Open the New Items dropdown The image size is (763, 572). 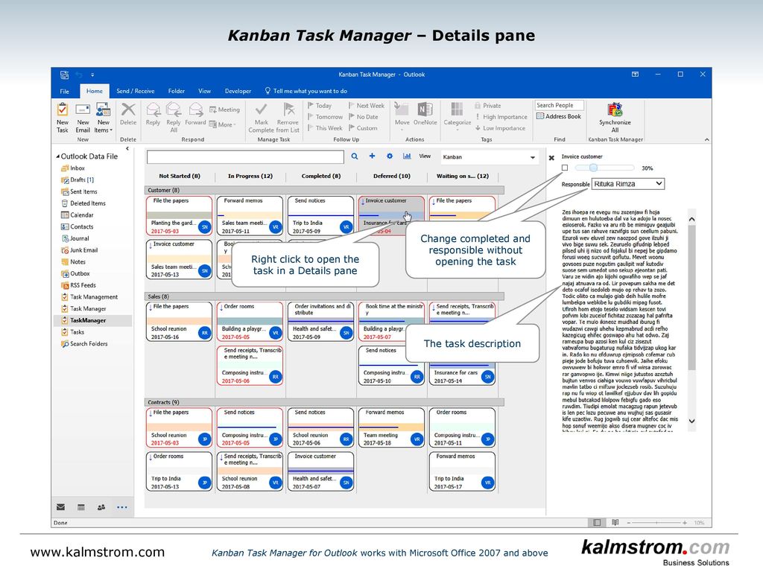tap(103, 117)
